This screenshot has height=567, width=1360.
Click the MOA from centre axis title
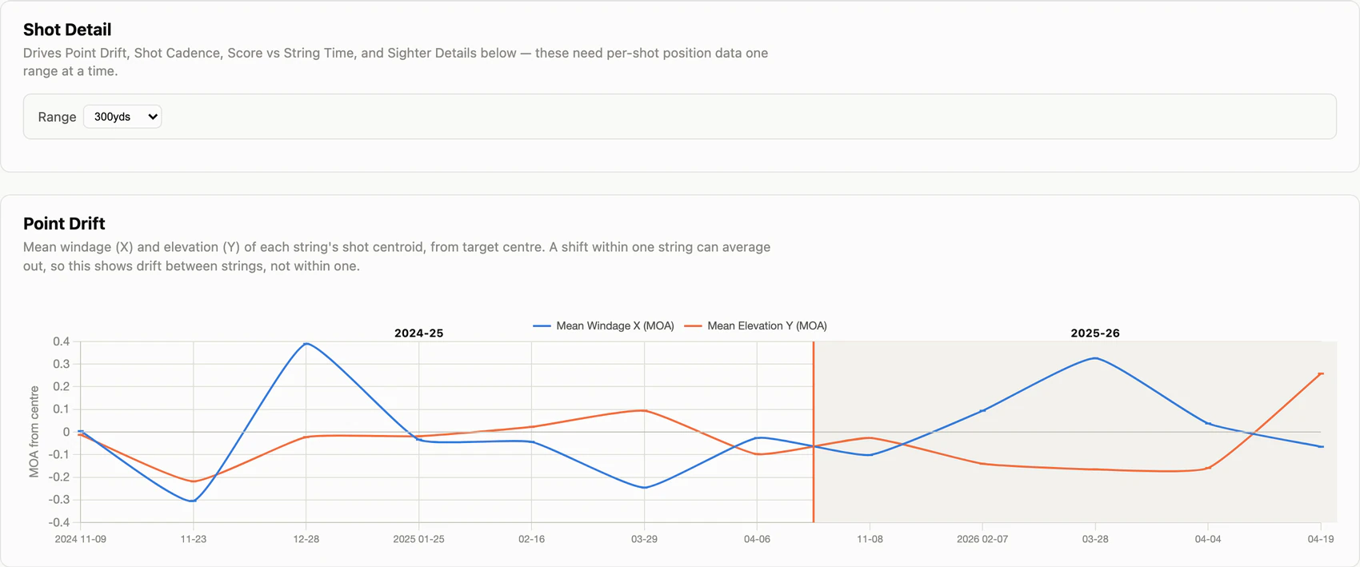pos(34,432)
